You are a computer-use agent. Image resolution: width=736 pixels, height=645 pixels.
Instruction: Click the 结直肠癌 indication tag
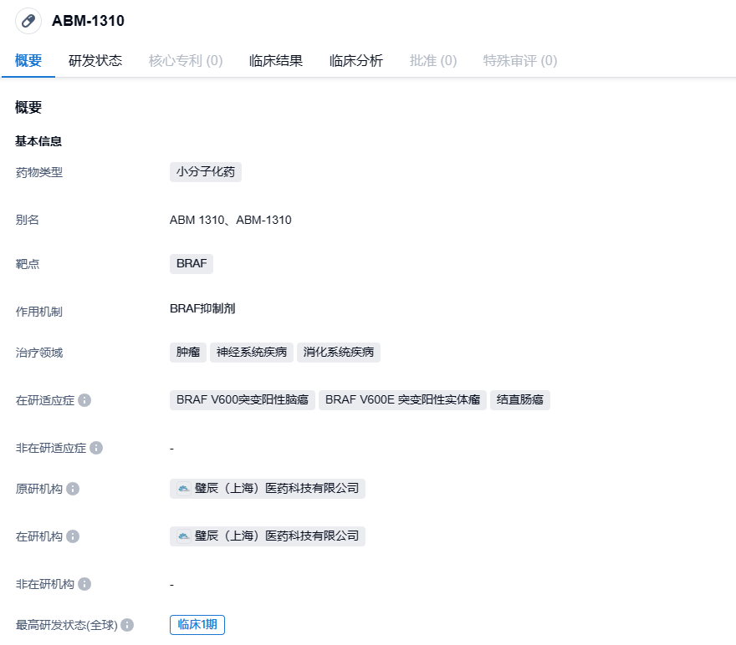[520, 400]
